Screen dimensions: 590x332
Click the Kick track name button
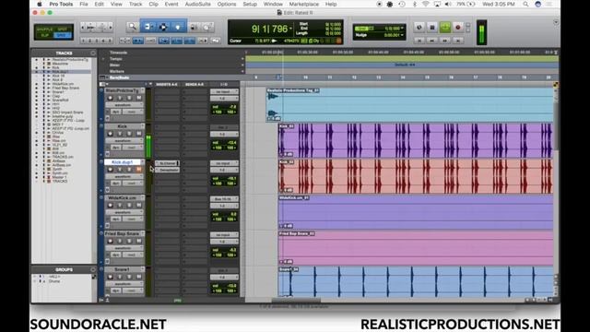[123, 126]
